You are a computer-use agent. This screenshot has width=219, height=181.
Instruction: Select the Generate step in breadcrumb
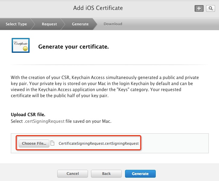(80, 24)
